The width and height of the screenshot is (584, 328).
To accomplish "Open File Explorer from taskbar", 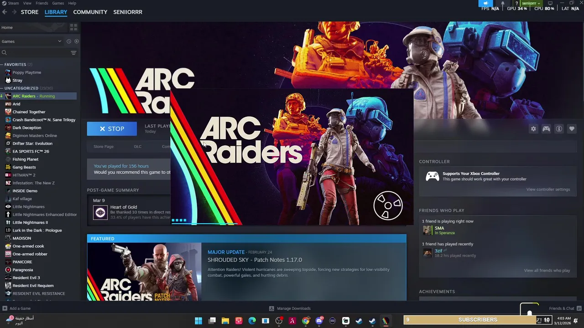I will point(225,321).
